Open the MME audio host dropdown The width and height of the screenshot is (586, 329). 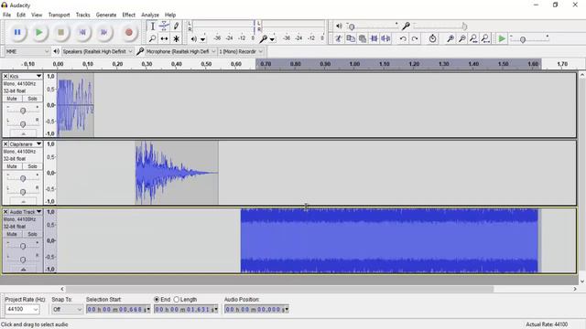pos(27,51)
